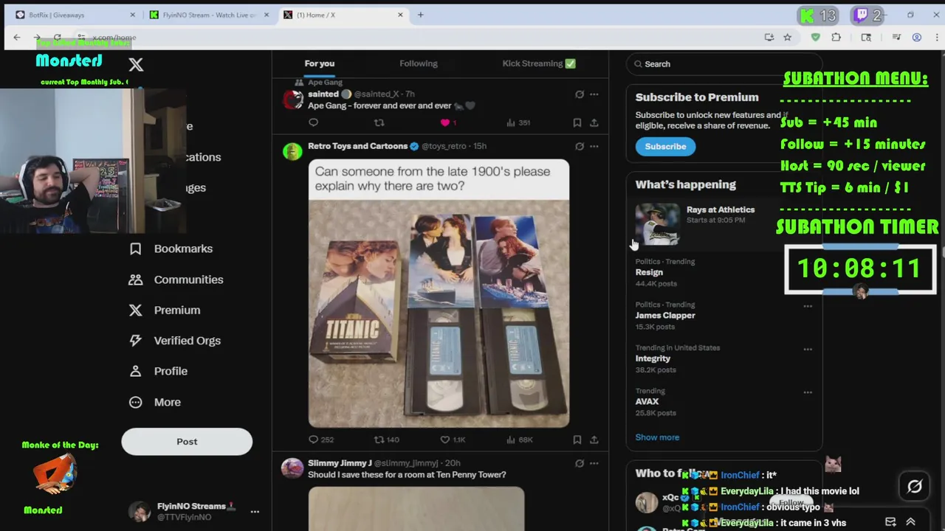Image resolution: width=945 pixels, height=531 pixels.
Task: Bookmark the Retro Toys Titanic post
Action: [577, 440]
